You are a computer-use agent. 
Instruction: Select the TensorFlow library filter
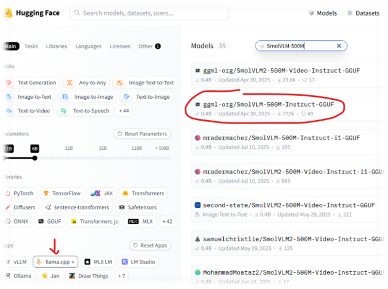click(62, 193)
